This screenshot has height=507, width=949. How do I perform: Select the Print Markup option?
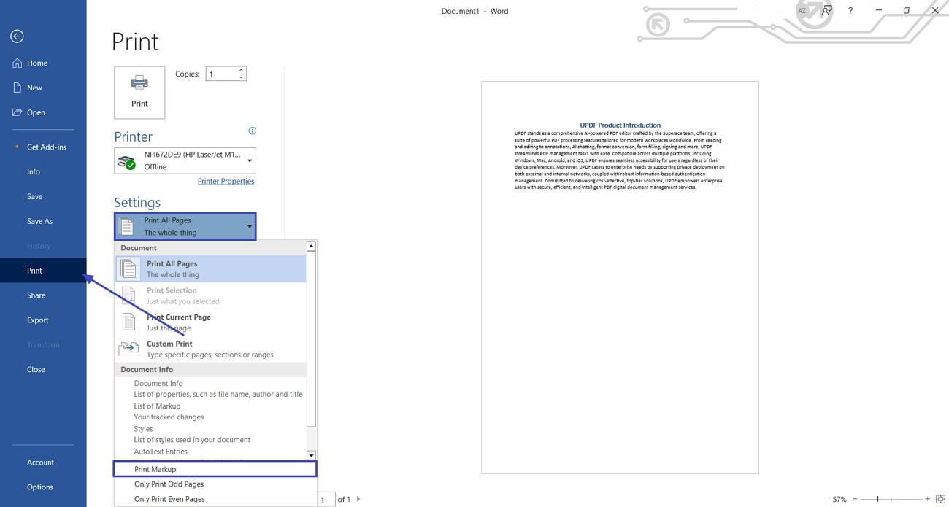click(215, 469)
